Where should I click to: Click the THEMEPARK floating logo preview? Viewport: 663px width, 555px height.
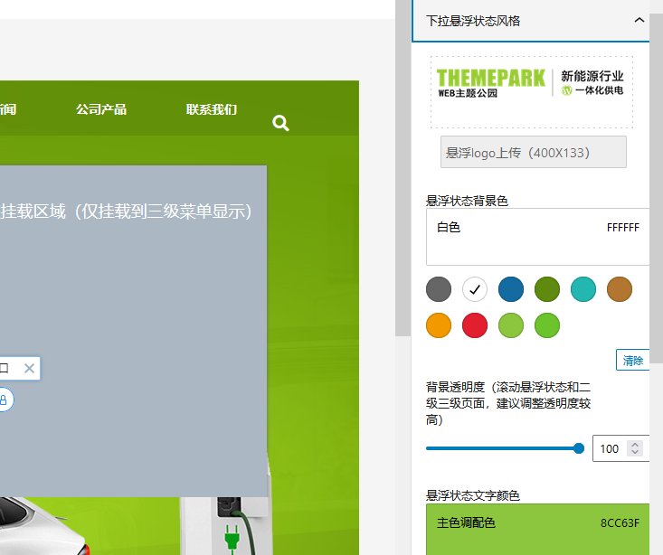coord(532,91)
